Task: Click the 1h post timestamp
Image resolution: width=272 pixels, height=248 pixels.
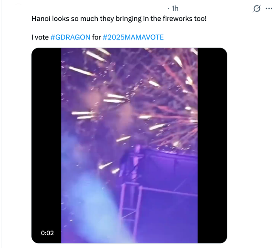Action: (x=175, y=8)
